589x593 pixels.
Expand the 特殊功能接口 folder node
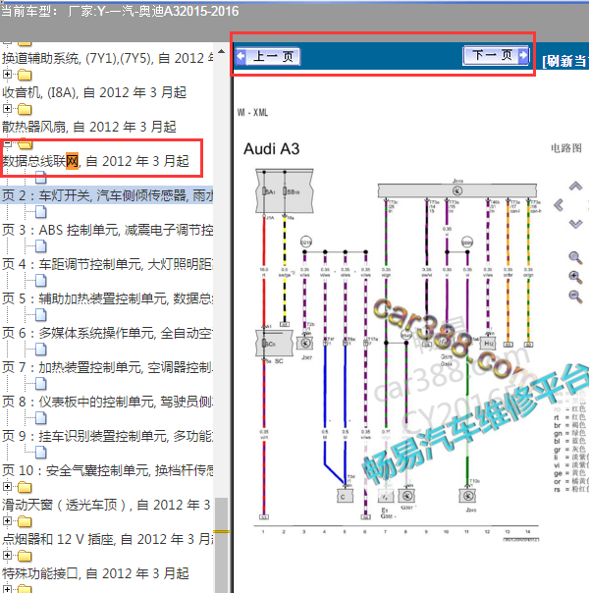(7, 555)
